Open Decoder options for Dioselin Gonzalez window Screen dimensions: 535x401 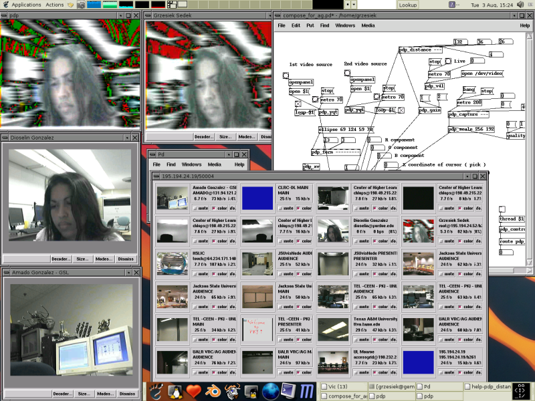[62, 259]
